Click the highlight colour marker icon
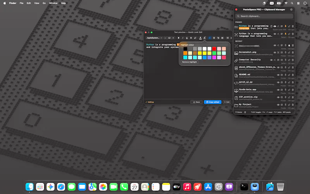Image resolution: width=310 pixels, height=194 pixels. tap(205, 38)
